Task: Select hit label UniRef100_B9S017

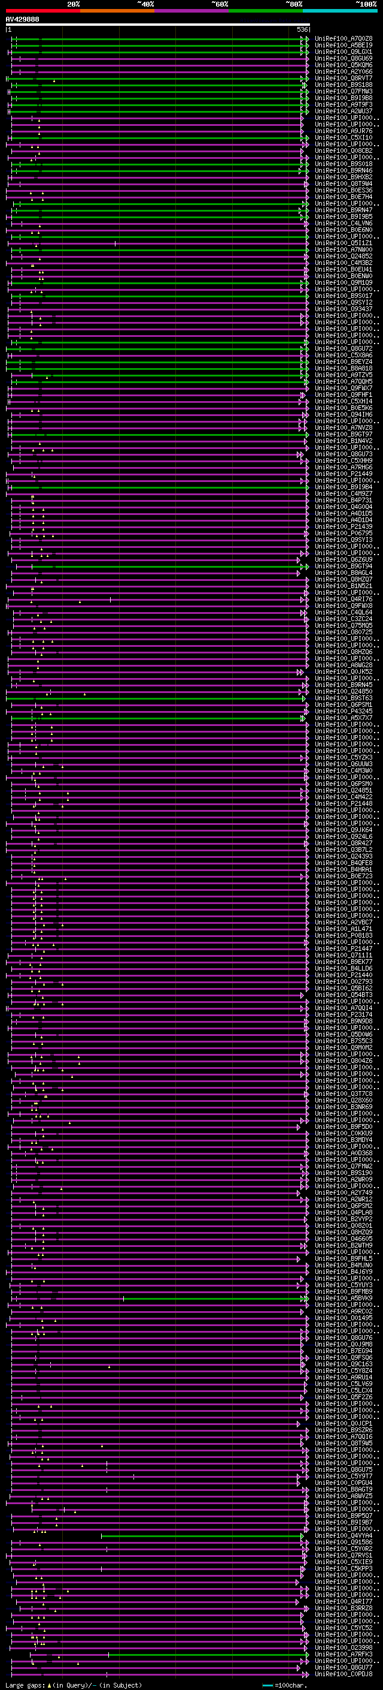Action: click(x=344, y=296)
